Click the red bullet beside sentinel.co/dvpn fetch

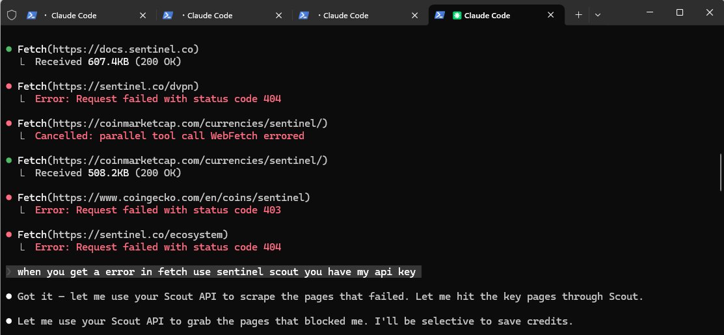click(x=8, y=87)
